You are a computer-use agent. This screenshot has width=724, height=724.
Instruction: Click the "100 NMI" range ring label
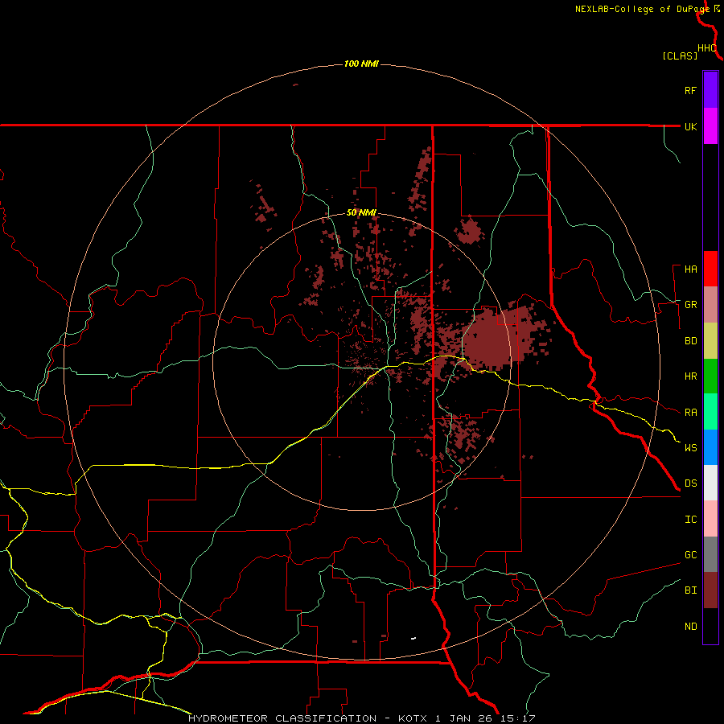[361, 64]
